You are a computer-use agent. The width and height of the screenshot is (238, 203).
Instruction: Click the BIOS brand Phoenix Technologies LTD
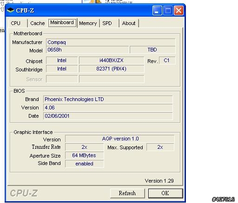(108, 99)
